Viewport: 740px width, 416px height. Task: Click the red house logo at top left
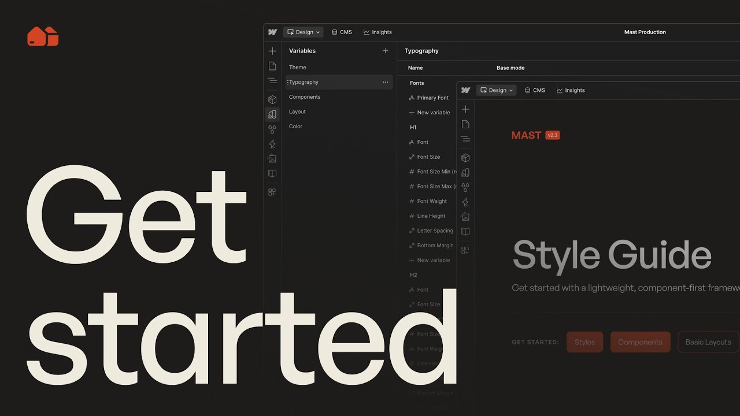pyautogui.click(x=43, y=36)
